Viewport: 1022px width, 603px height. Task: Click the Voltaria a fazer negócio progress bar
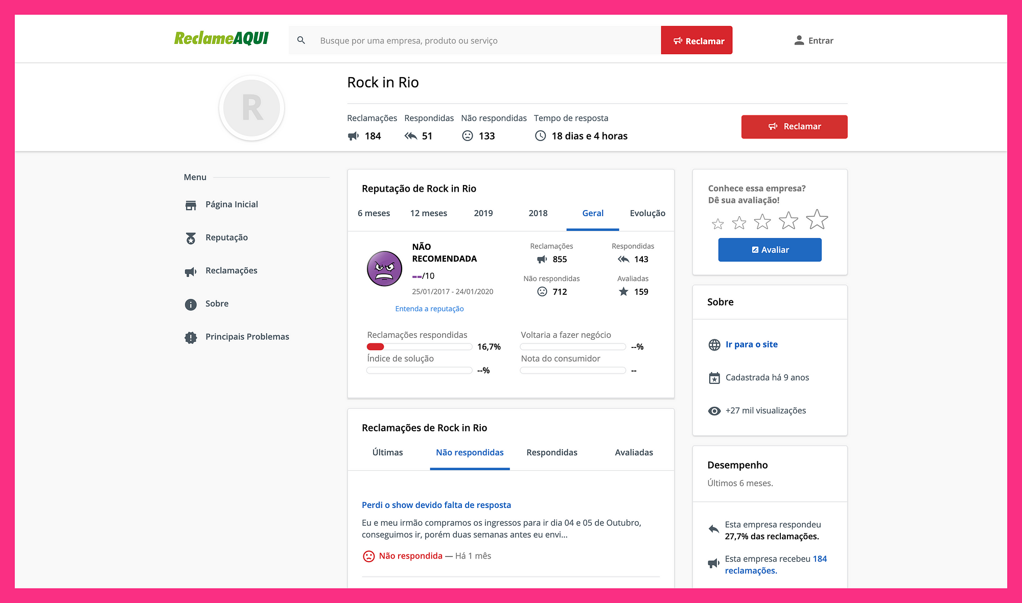(573, 347)
